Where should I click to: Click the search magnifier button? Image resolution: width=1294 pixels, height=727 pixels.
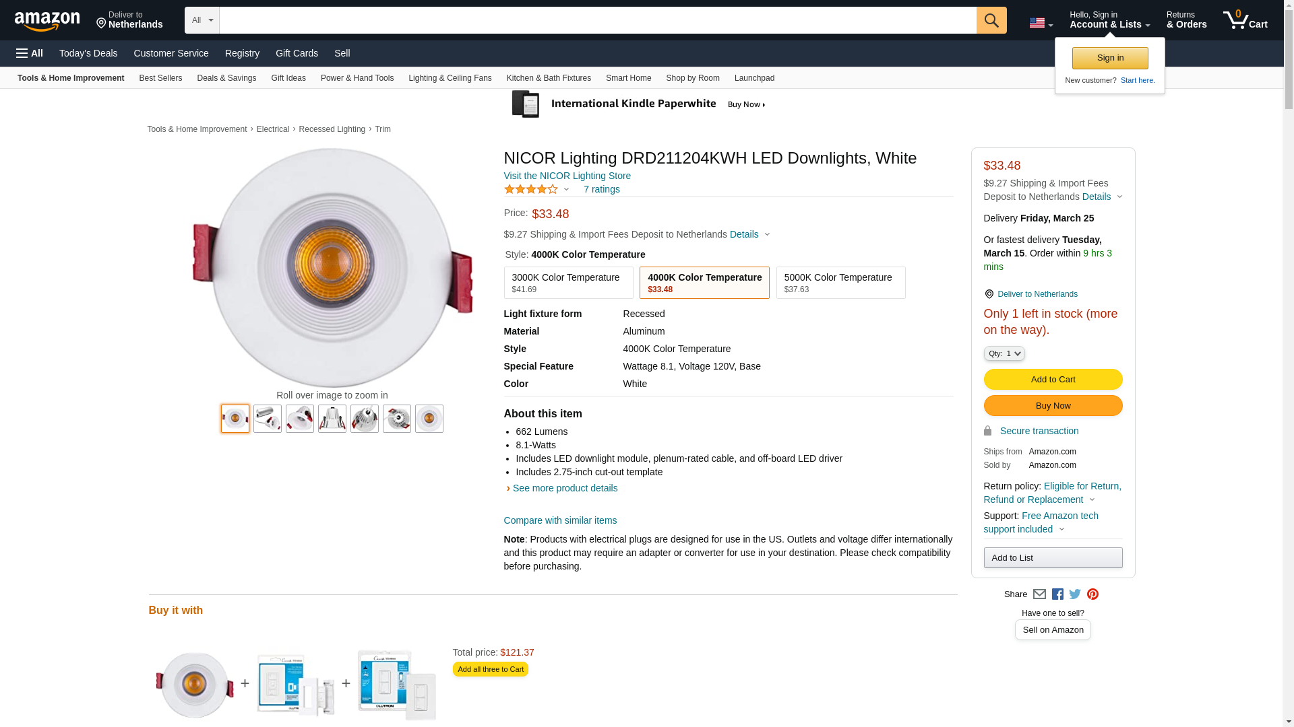(991, 20)
